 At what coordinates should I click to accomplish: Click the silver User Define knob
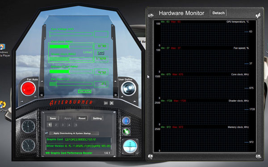point(128,88)
